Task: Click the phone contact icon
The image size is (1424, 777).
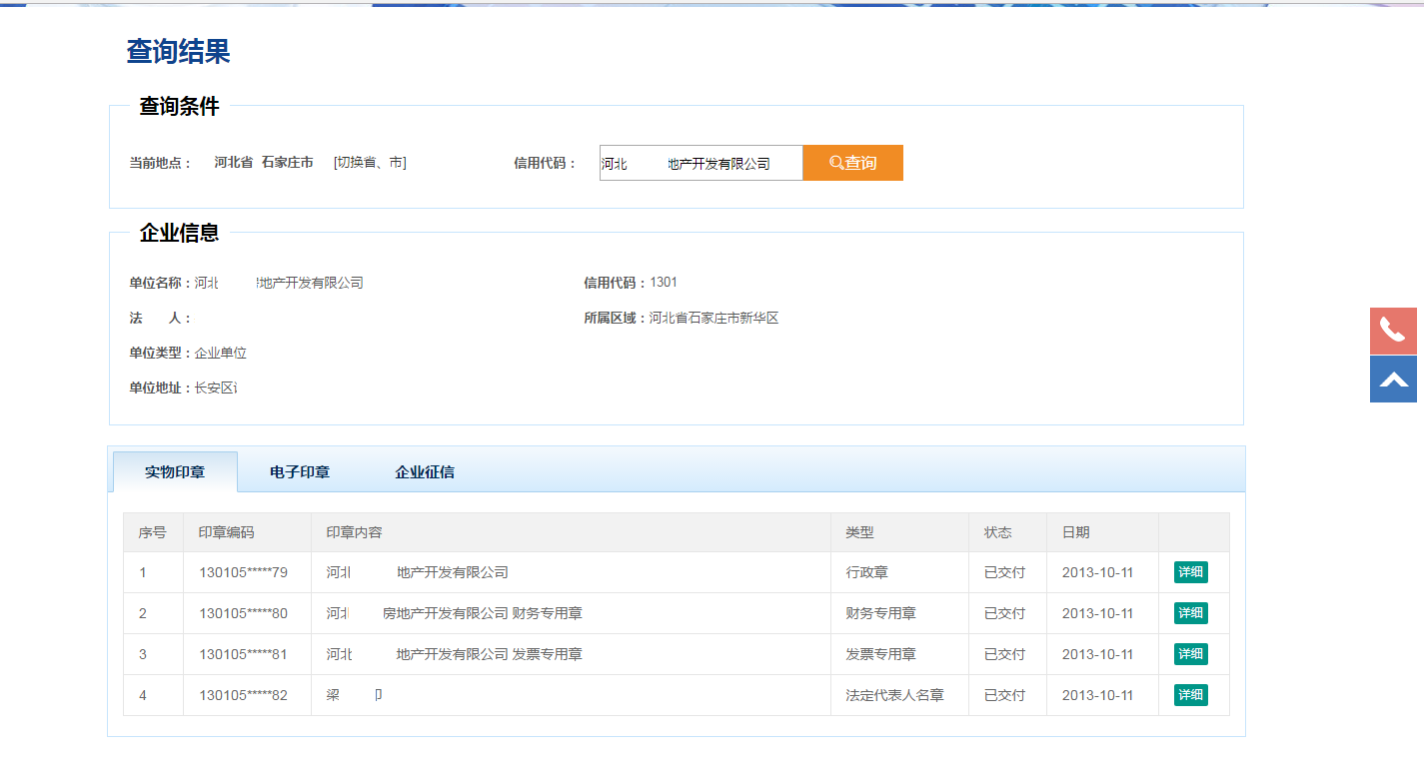Action: point(1393,331)
